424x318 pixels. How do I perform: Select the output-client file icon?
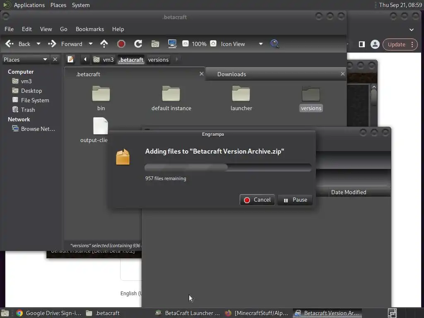coord(101,126)
